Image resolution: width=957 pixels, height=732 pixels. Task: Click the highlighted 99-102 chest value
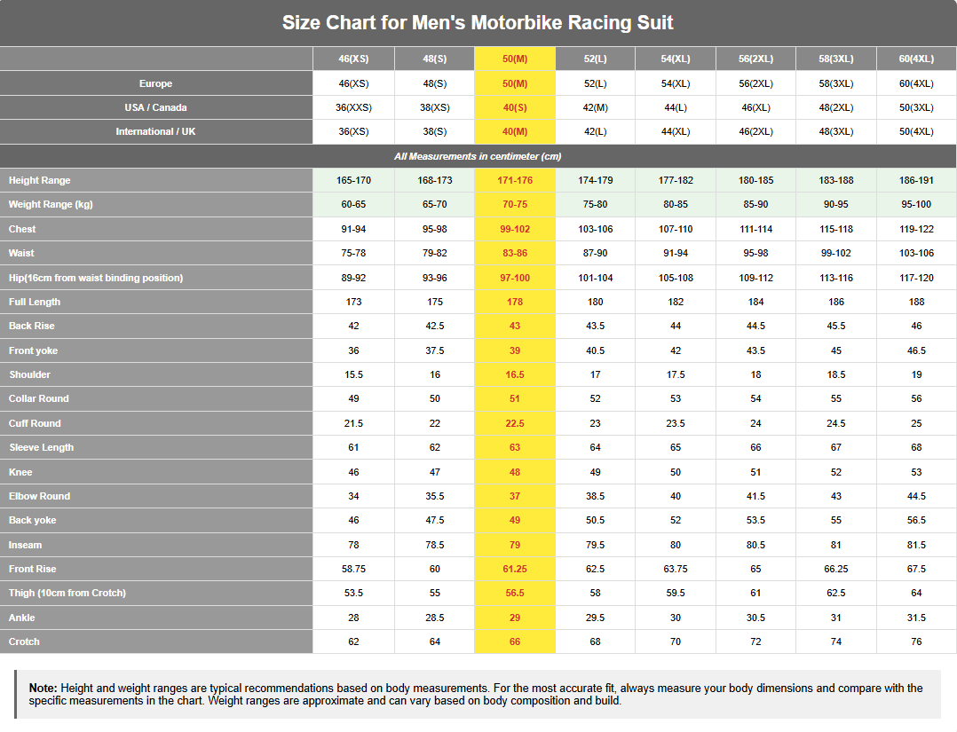point(515,229)
